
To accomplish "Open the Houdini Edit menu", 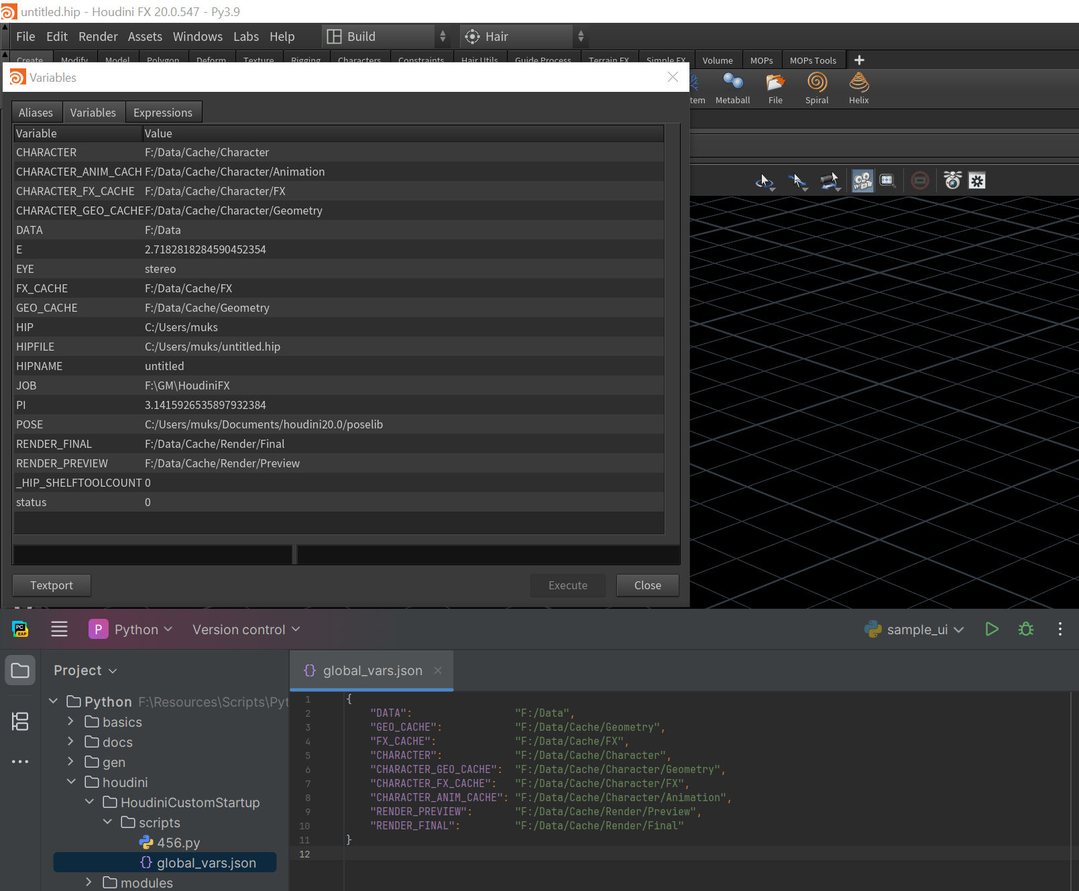I will click(x=57, y=37).
